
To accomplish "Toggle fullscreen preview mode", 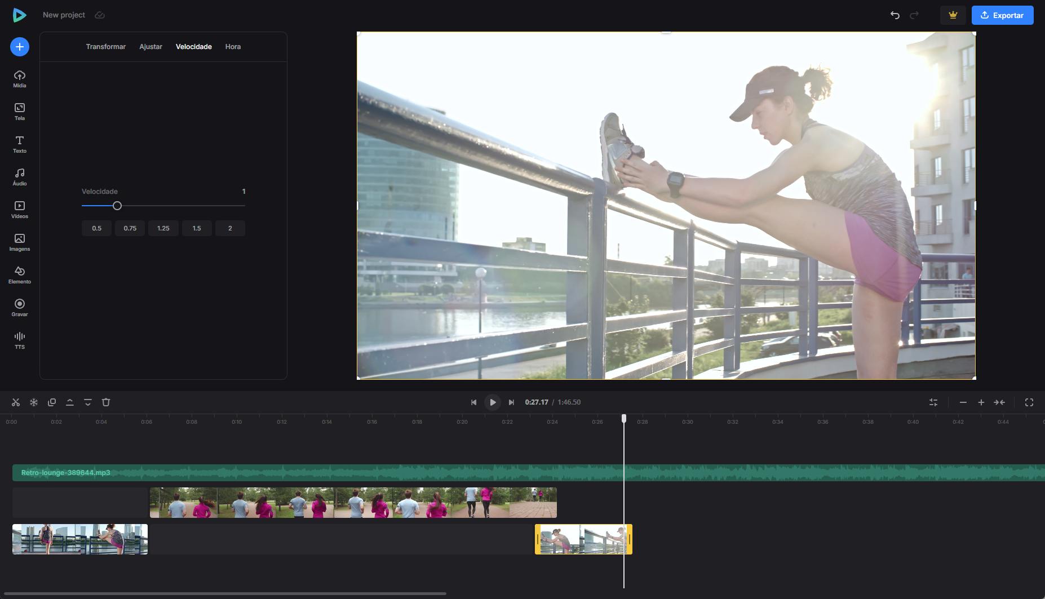I will click(x=1029, y=402).
